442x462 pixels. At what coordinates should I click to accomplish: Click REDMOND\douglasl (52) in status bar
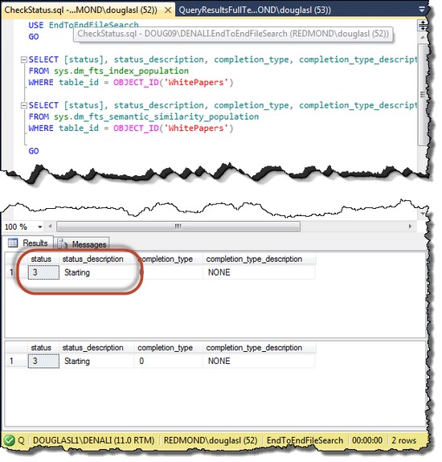tap(211, 440)
